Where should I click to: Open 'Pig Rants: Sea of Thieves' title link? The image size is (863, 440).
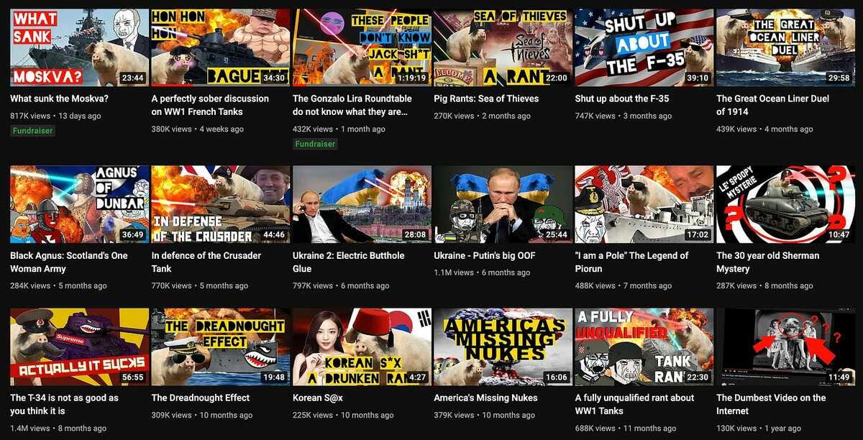point(486,98)
